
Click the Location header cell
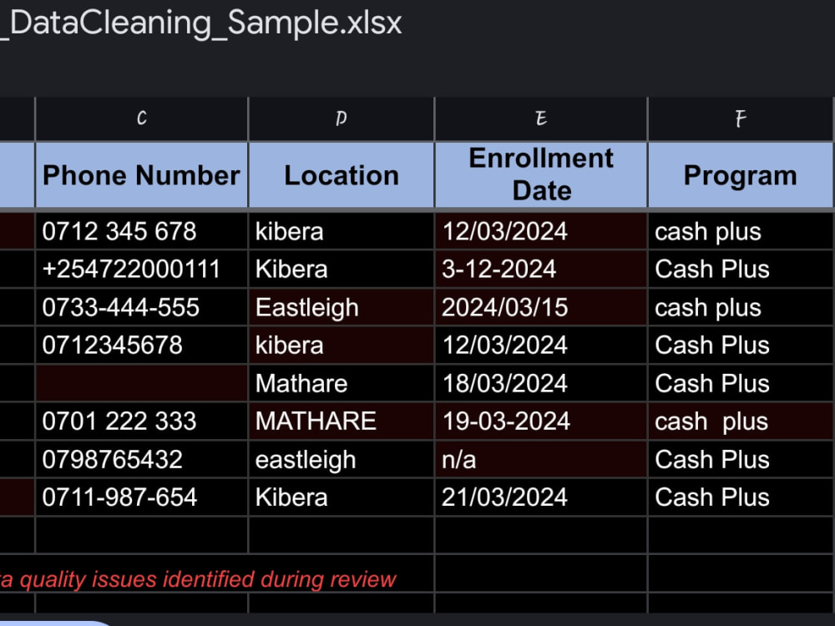pyautogui.click(x=342, y=175)
